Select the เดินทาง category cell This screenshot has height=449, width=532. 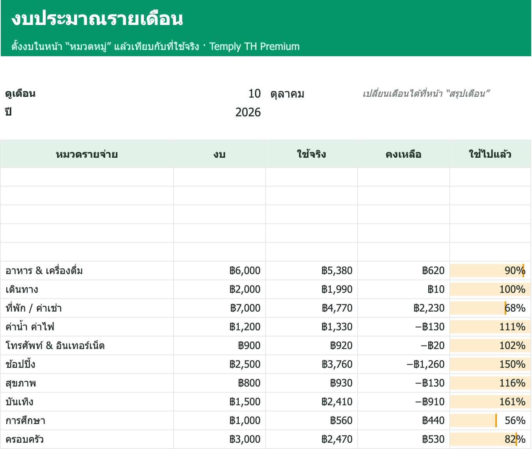(87, 289)
